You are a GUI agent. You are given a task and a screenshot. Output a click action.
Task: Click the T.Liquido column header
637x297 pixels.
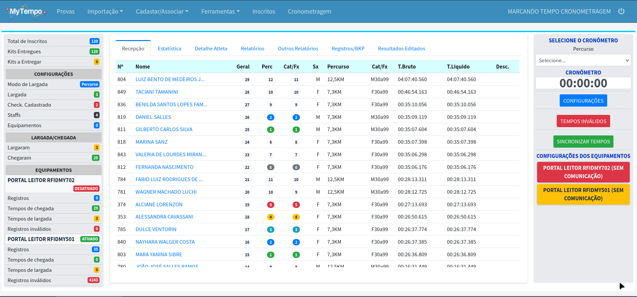click(x=458, y=67)
